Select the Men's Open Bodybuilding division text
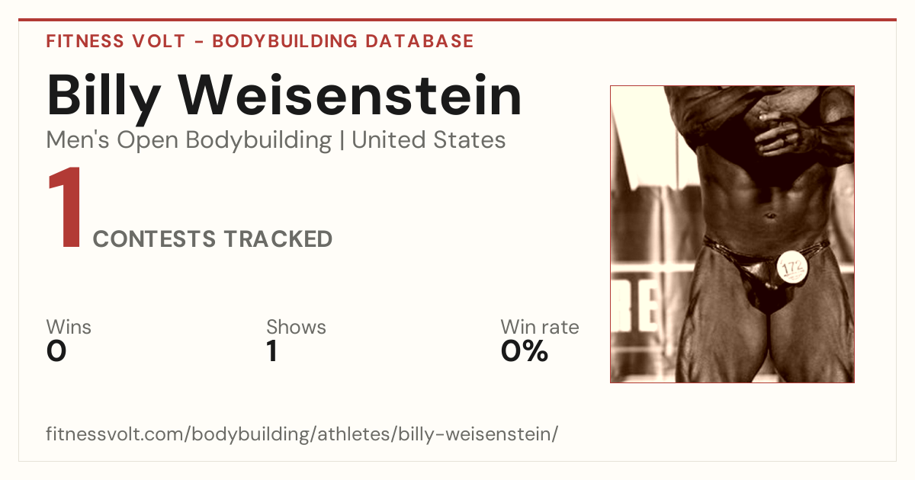The height and width of the screenshot is (480, 915). click(x=189, y=140)
